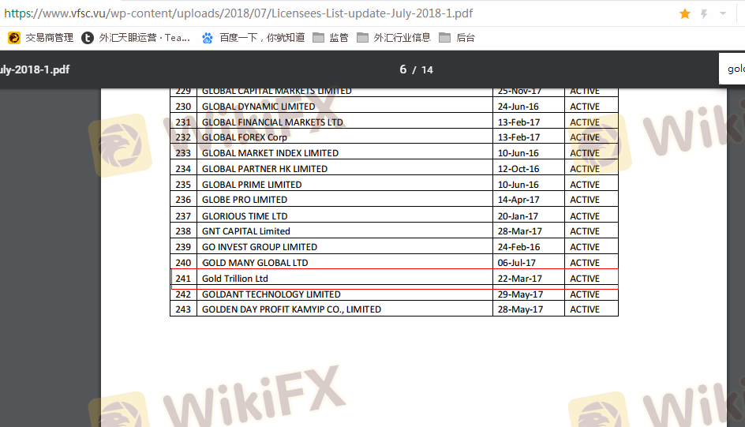This screenshot has height=427, width=745.
Task: Click the lightning bolt icon in address bar
Action: [704, 14]
